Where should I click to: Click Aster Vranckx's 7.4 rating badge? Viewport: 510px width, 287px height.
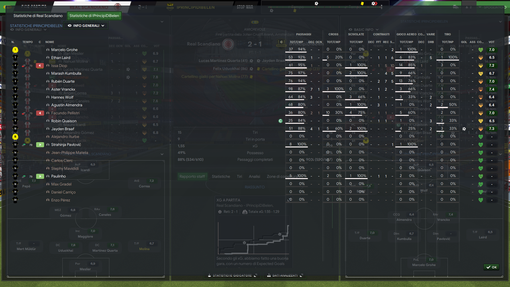click(x=492, y=89)
